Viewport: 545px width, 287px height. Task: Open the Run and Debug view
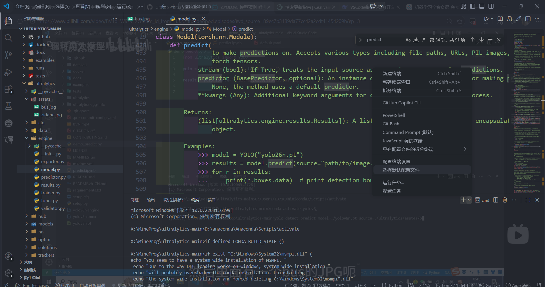coord(9,72)
